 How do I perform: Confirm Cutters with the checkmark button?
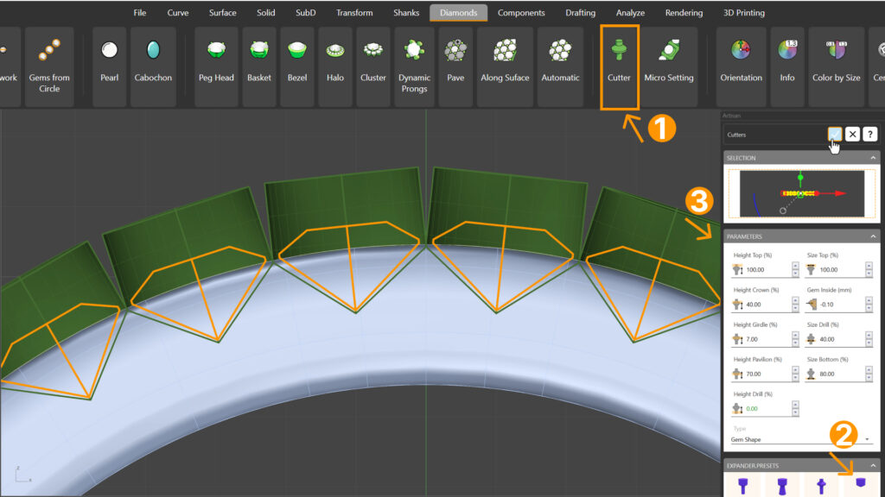coord(834,134)
